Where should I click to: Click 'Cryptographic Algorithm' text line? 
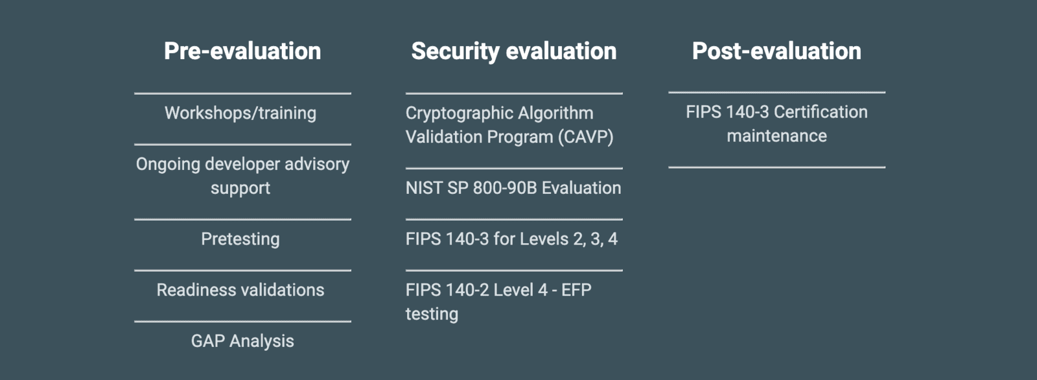(x=499, y=113)
